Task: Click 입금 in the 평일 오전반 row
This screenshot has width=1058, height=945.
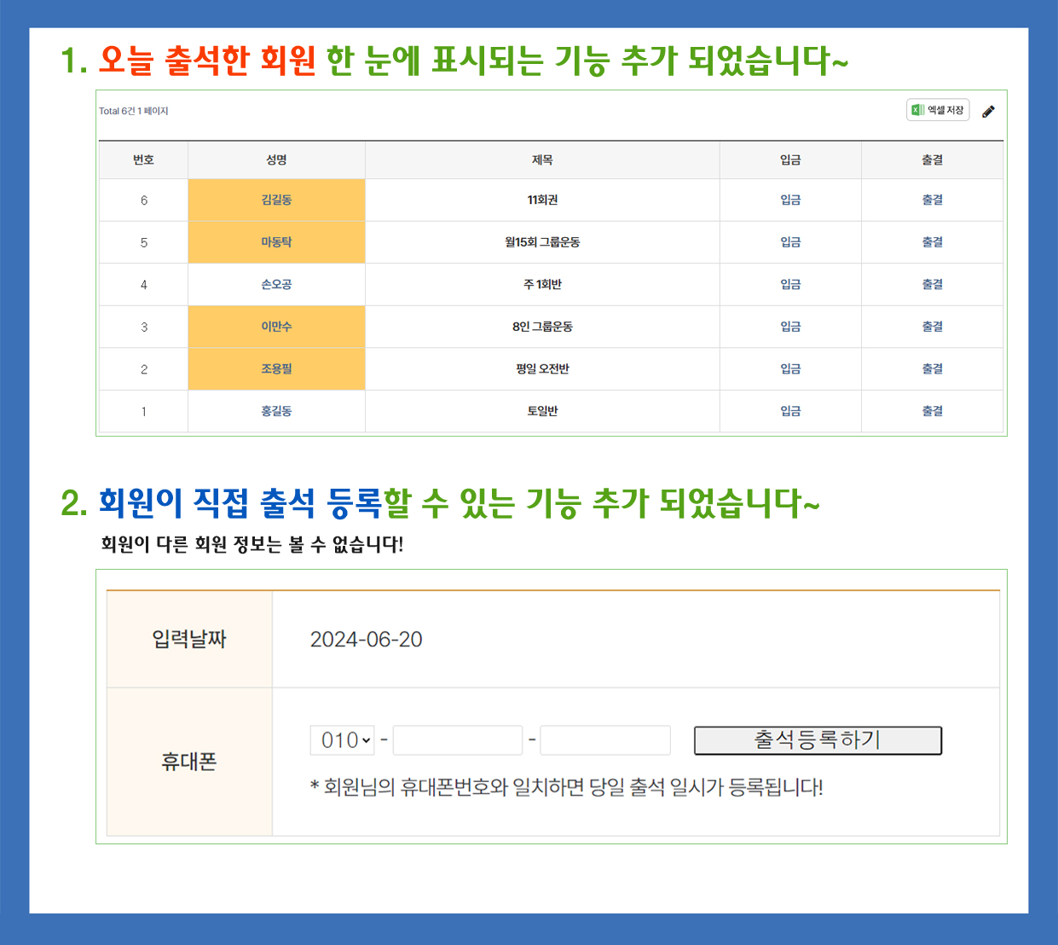Action: [790, 368]
